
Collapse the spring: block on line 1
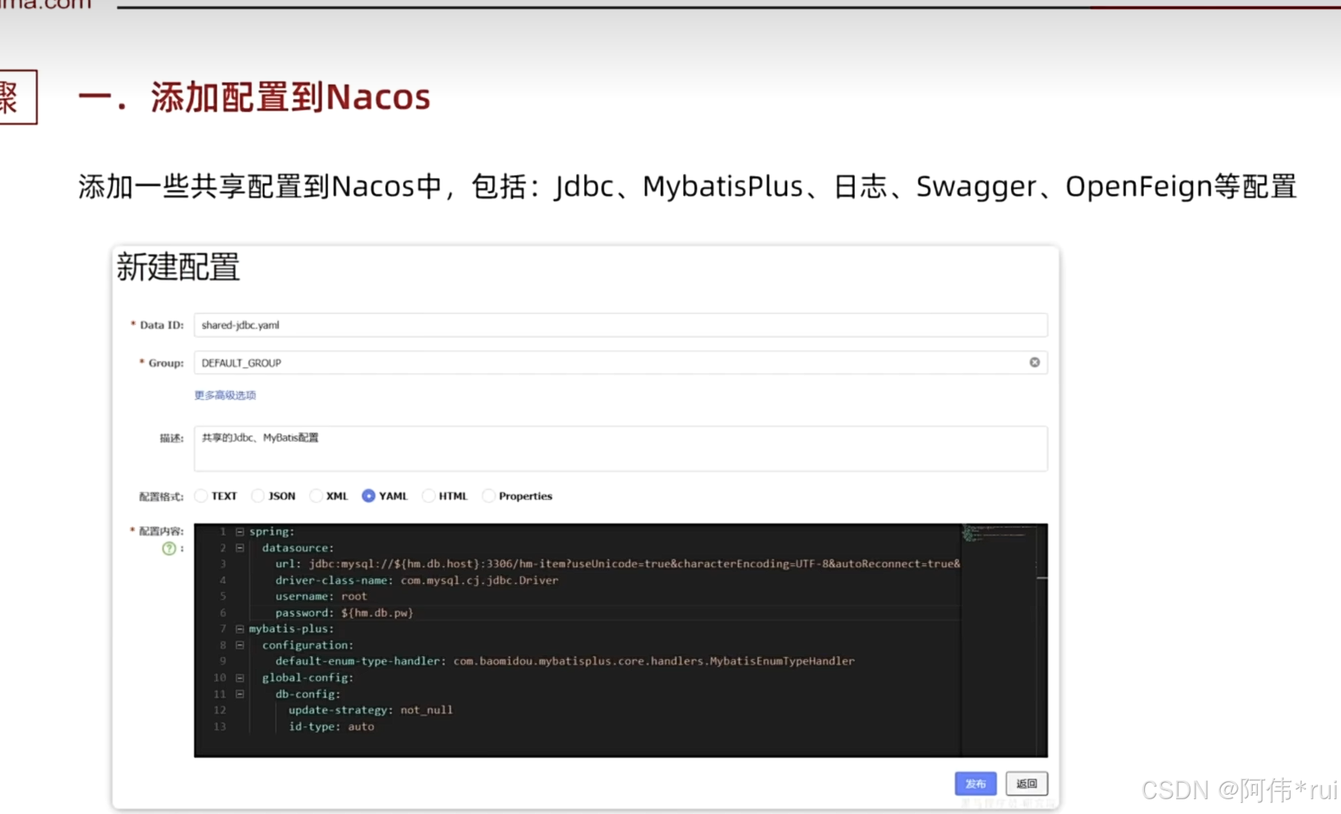240,531
